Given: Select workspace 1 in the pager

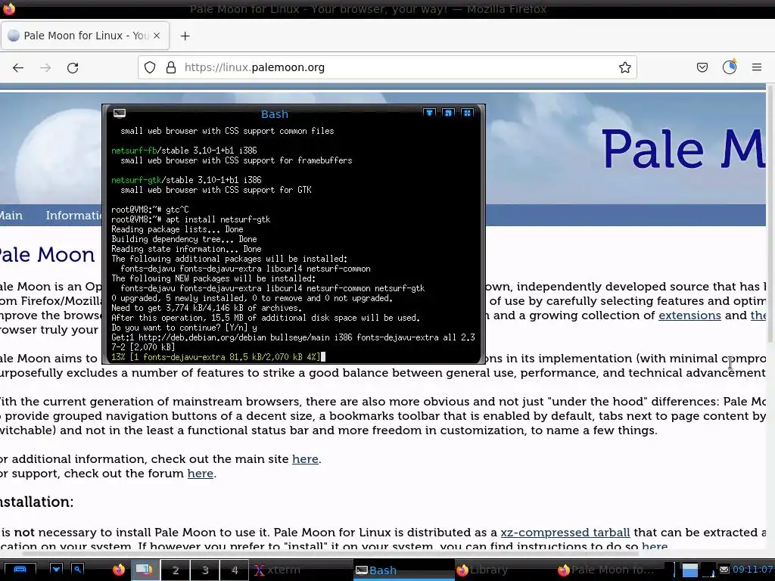Looking at the screenshot, I should point(145,570).
